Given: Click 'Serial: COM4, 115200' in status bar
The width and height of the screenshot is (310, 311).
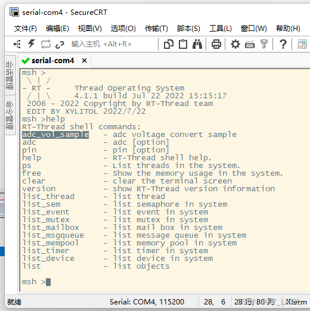Looking at the screenshot, I should pos(147,302).
